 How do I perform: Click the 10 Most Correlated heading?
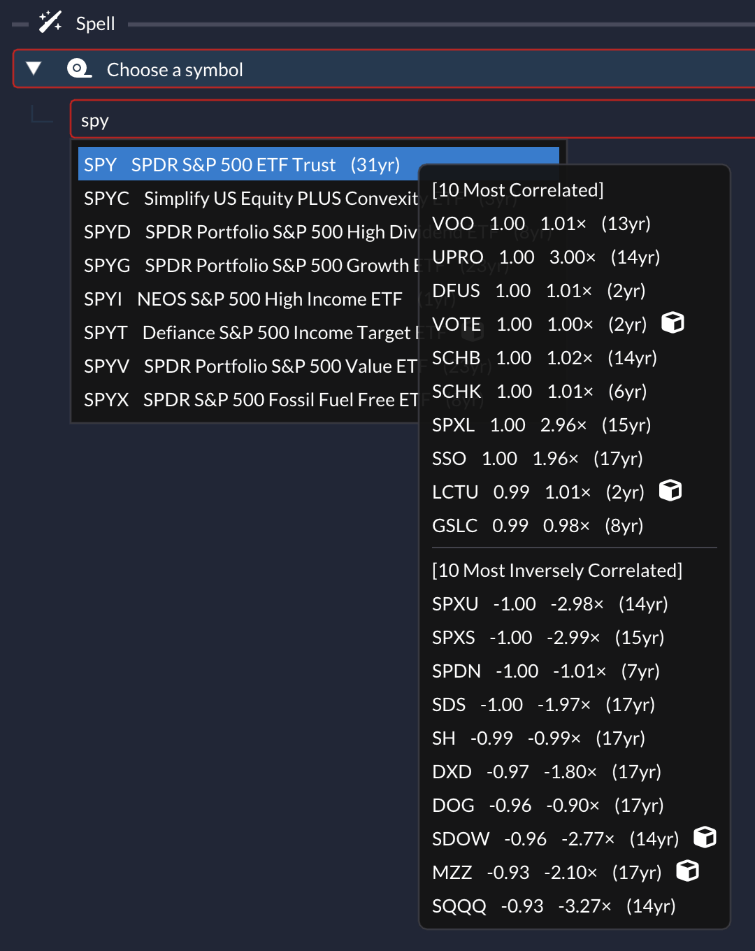518,190
